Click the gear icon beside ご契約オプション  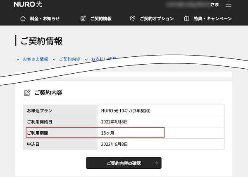(133, 19)
